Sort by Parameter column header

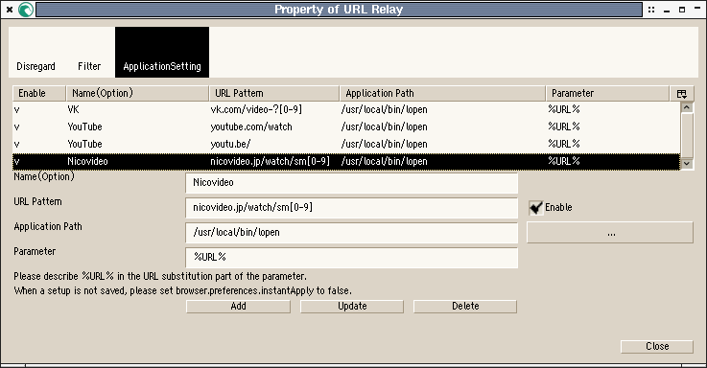pos(608,93)
